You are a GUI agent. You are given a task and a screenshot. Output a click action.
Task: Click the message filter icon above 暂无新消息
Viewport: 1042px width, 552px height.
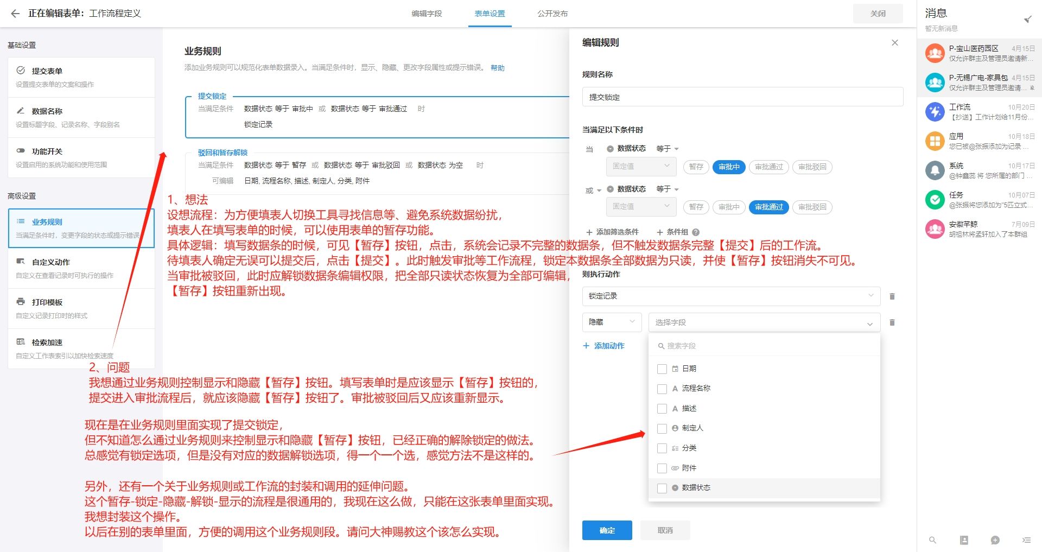[1028, 18]
